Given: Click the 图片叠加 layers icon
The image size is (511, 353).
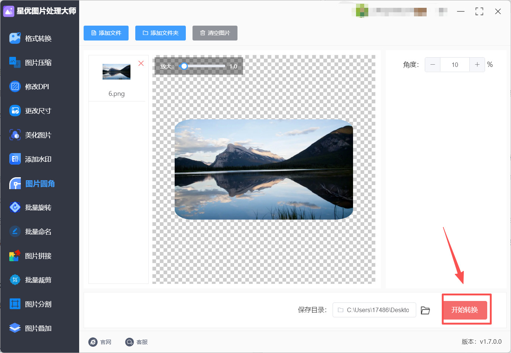Looking at the screenshot, I should click(x=15, y=328).
